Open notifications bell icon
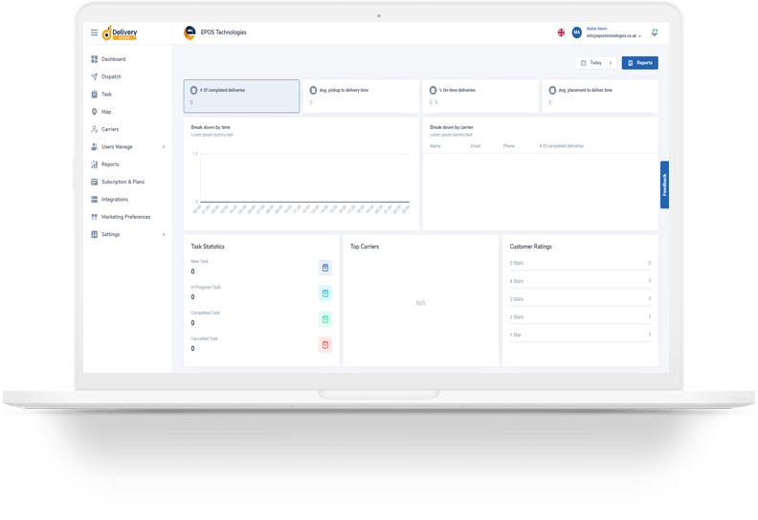 pos(655,32)
